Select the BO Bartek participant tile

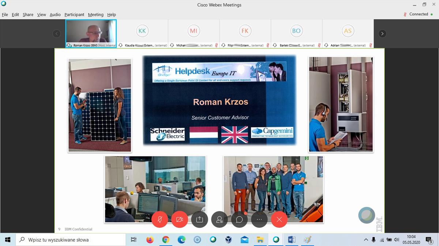[296, 34]
